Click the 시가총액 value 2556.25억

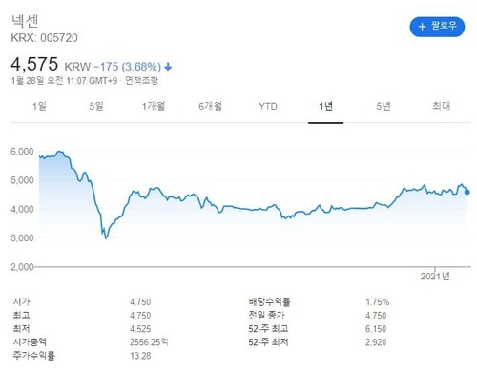point(149,342)
